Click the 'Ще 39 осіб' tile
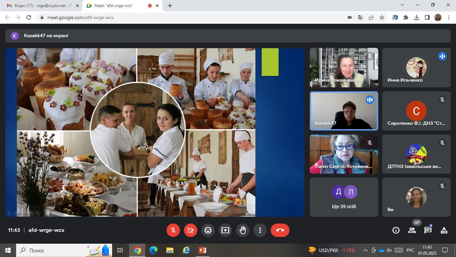456x257 pixels. (344, 197)
